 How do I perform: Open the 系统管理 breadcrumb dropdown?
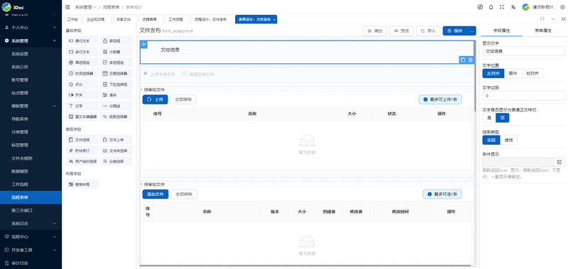[x=85, y=7]
